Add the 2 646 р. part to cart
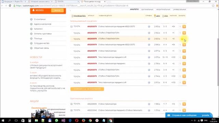The height and width of the screenshot is (123, 219). (184, 45)
